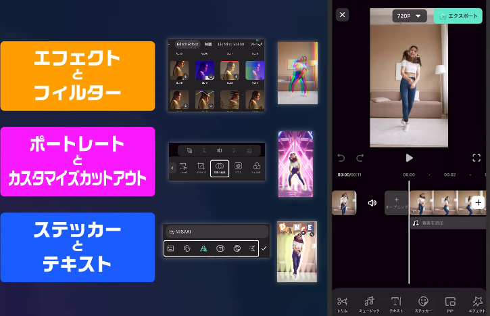This screenshot has width=490, height=316.
Task: Open the text style palette icon
Action: click(x=187, y=248)
